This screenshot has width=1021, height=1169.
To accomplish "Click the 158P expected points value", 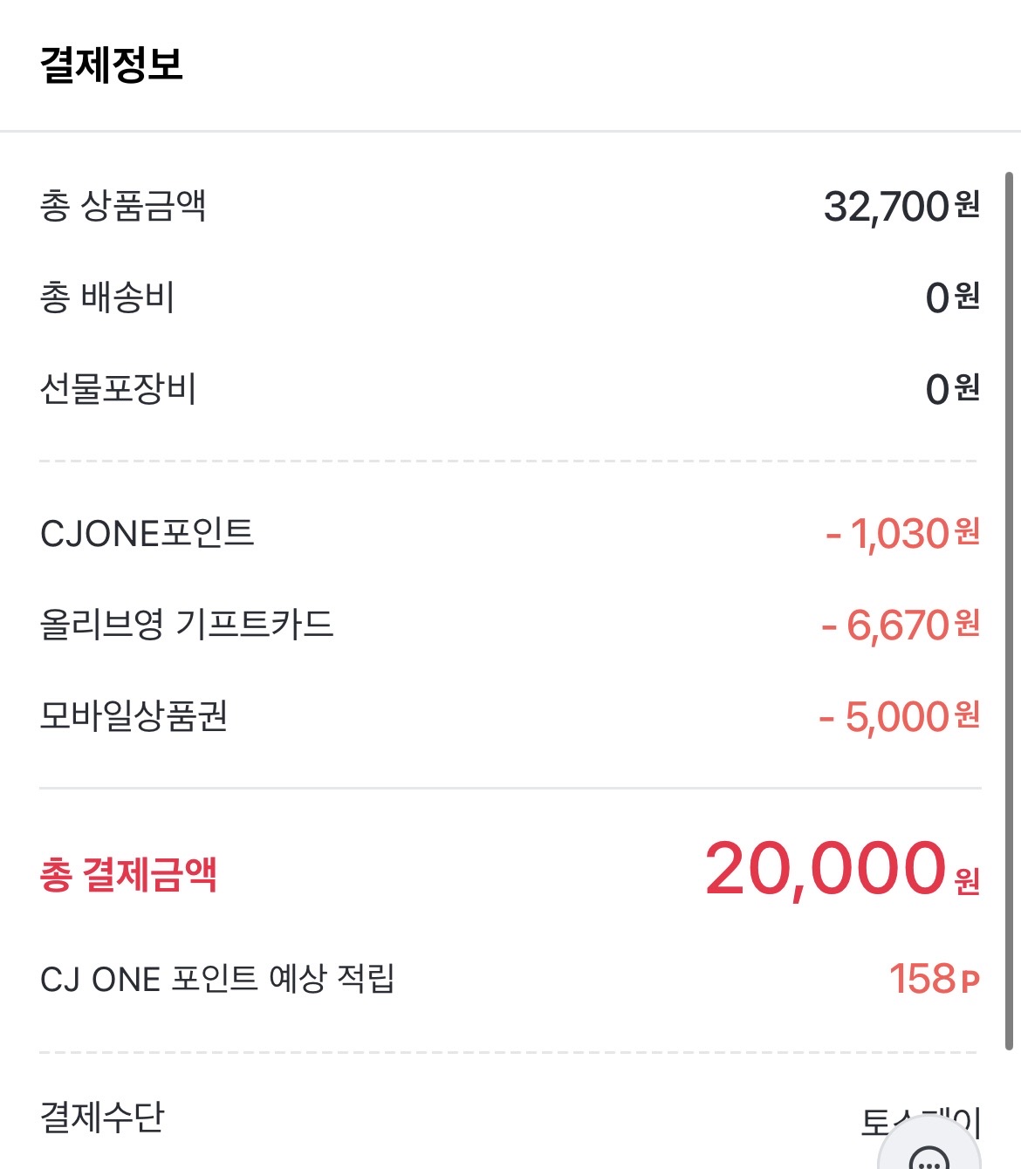I will pyautogui.click(x=934, y=979).
